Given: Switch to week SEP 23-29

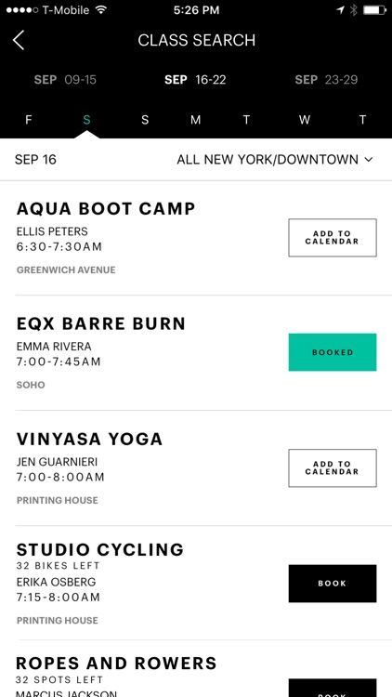Looking at the screenshot, I should tap(326, 80).
